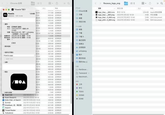The image size is (165, 115).
Task: Sort by 种类 column in flouwus_logo_svg window
Action: click(x=152, y=8)
